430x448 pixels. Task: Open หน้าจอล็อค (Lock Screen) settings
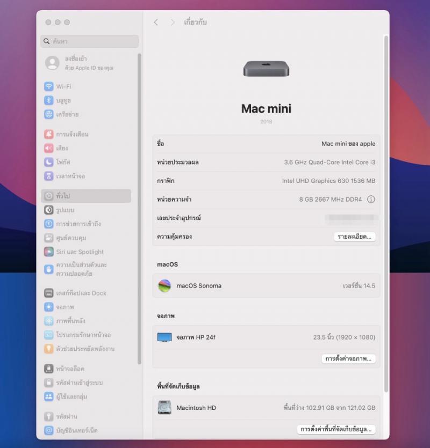(64, 369)
